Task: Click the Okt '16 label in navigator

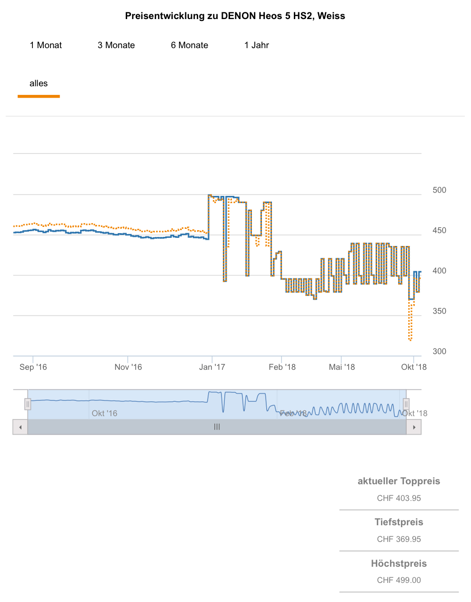Action: (104, 413)
